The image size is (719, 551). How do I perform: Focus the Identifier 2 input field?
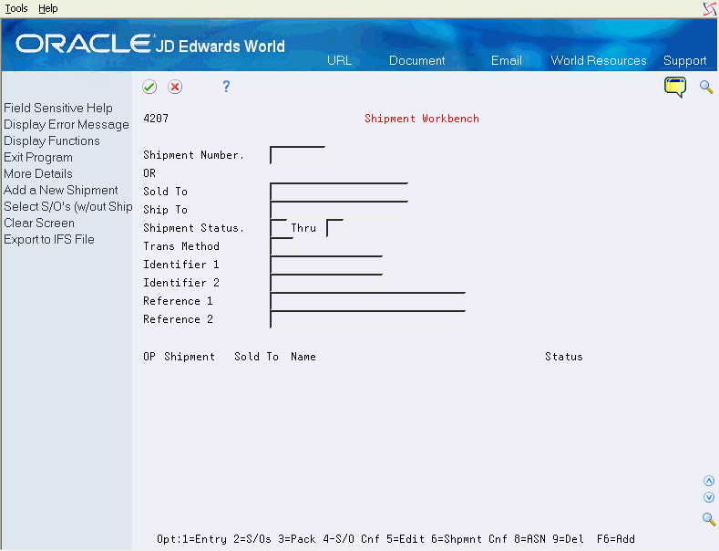coord(326,283)
